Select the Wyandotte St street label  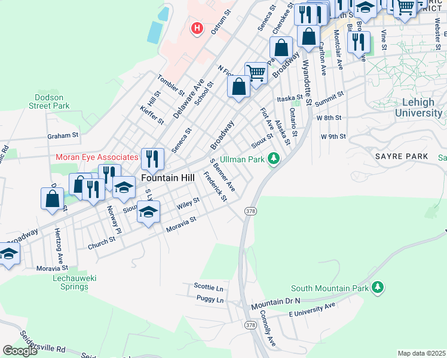tap(307, 82)
